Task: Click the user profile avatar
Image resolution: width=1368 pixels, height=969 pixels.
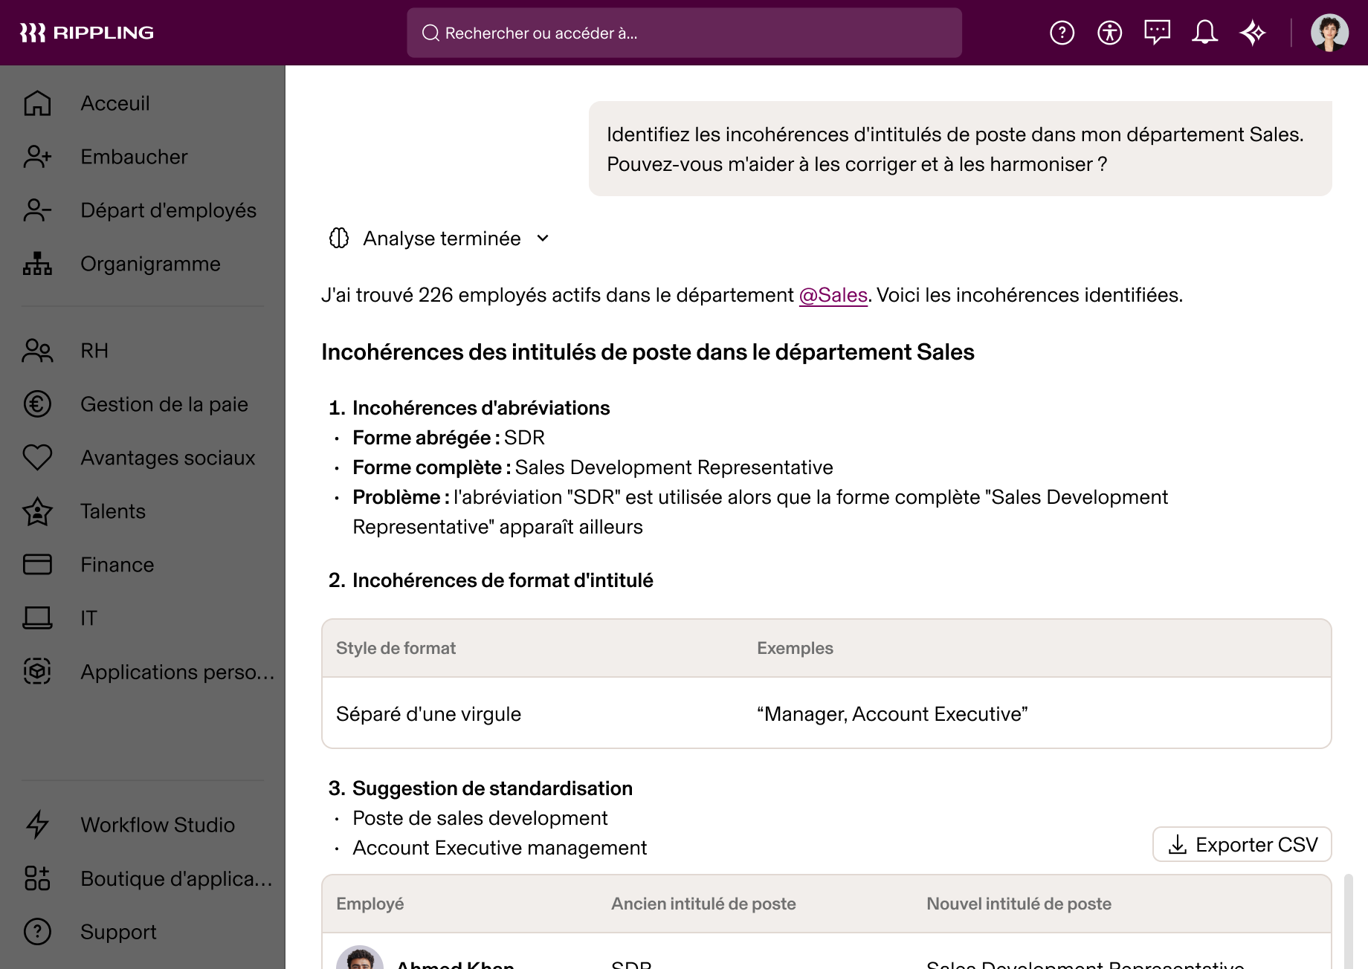Action: coord(1330,32)
